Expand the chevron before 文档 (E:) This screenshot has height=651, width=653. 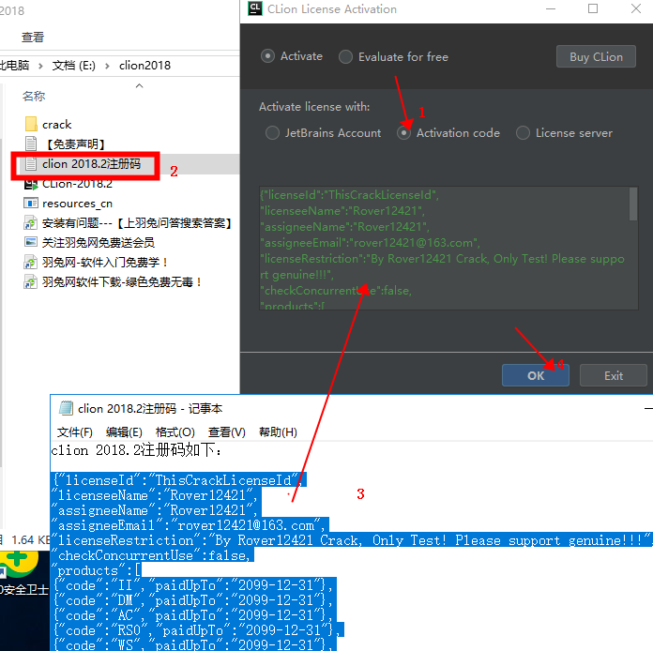[x=40, y=66]
